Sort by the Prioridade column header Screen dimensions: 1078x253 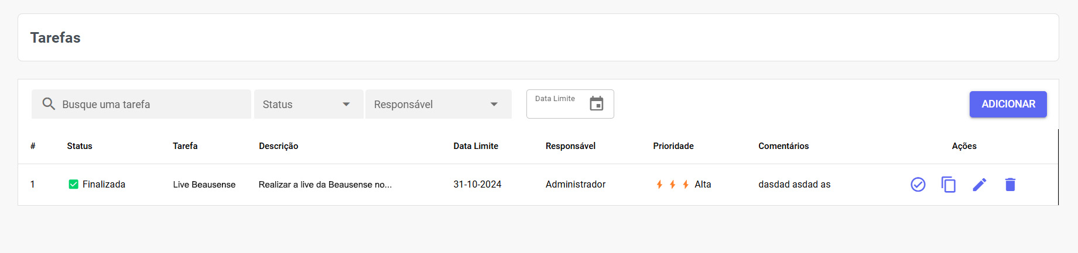(x=673, y=146)
